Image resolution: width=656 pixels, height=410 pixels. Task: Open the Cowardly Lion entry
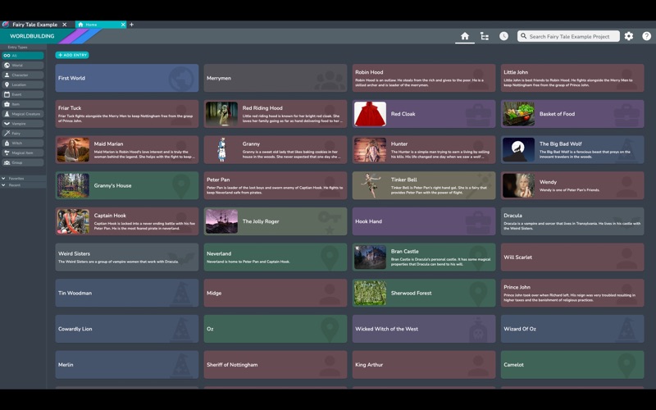point(127,329)
